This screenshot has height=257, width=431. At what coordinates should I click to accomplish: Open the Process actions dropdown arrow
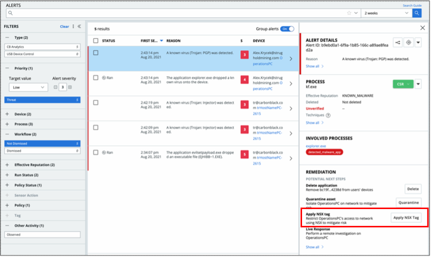click(x=418, y=84)
